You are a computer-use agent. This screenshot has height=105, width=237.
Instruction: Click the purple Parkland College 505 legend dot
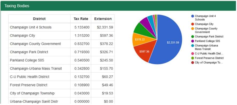(x=192, y=41)
